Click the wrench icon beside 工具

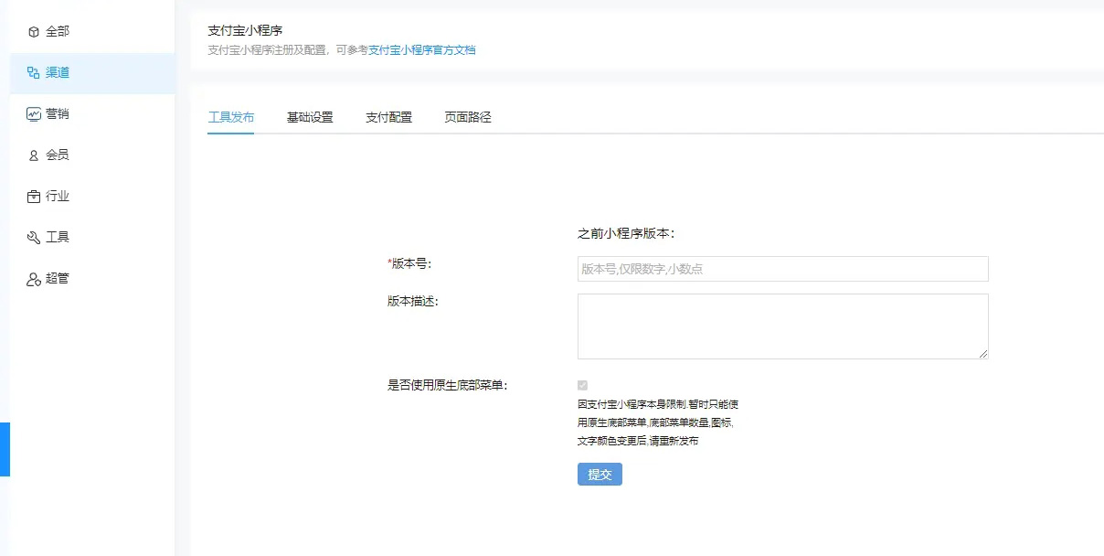pyautogui.click(x=34, y=238)
